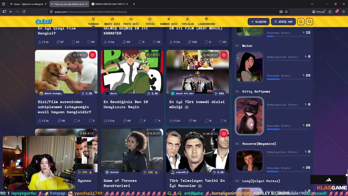The image size is (348, 196).
Task: Open the Number Quiz menu item
Action: 169,22
